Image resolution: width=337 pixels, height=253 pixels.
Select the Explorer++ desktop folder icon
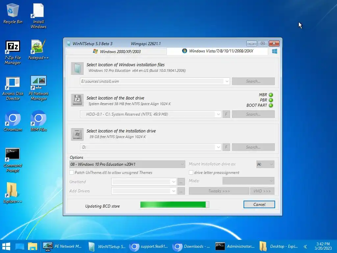[13, 193]
